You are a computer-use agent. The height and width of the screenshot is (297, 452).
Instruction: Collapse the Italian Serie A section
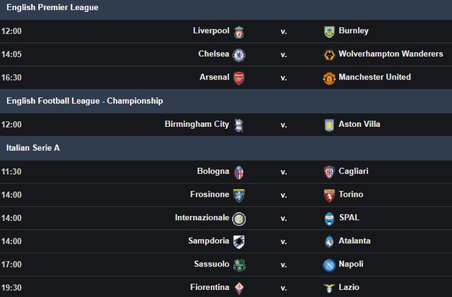(x=33, y=148)
